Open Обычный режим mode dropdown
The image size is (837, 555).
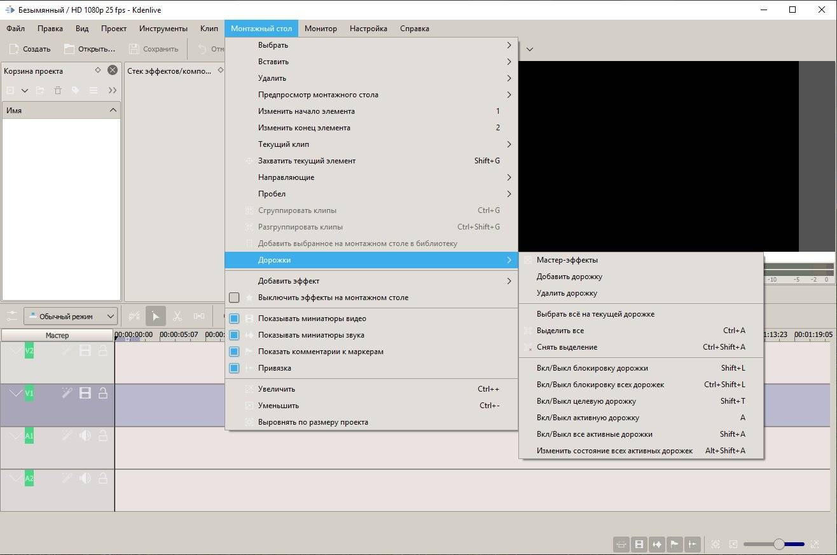click(x=71, y=316)
